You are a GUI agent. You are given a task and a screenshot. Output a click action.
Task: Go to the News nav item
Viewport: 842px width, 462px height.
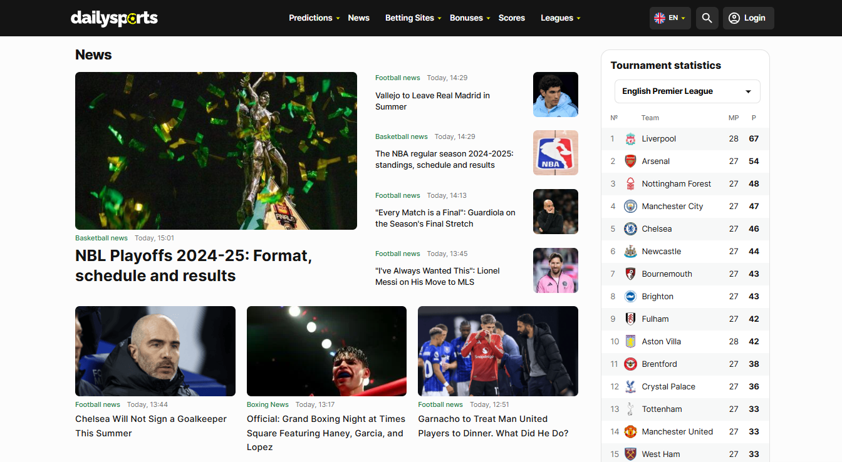coord(359,18)
